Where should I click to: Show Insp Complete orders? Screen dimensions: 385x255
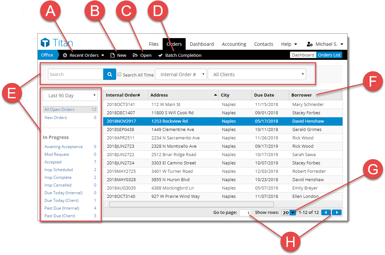click(x=58, y=177)
